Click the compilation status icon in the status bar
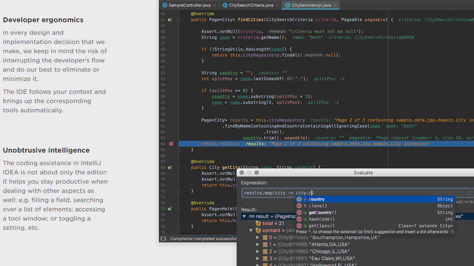The image size is (474, 266). (163, 239)
